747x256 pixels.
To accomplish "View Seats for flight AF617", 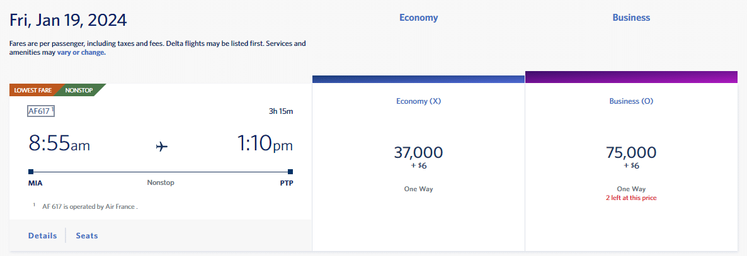I will (87, 236).
